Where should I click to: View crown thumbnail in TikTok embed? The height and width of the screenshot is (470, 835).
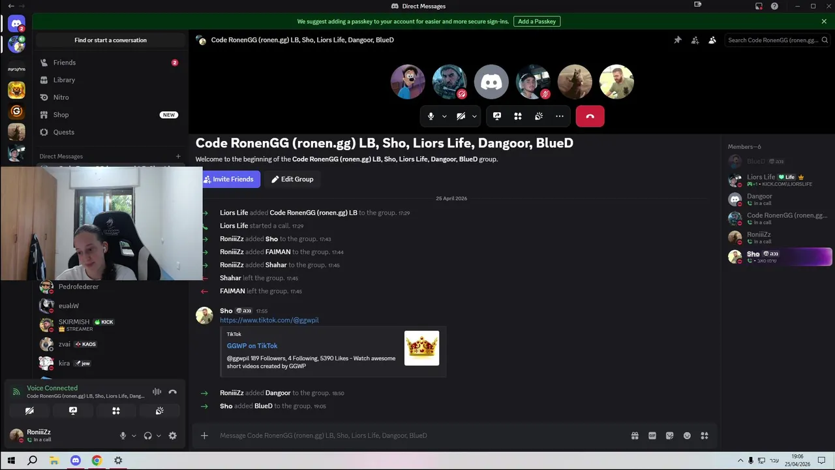coord(421,348)
